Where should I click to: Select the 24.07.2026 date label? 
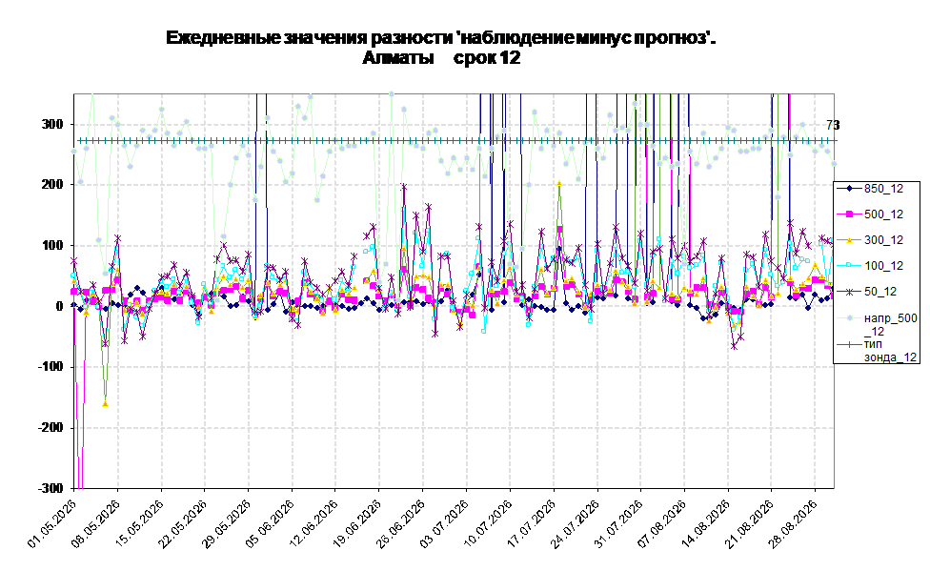click(576, 523)
